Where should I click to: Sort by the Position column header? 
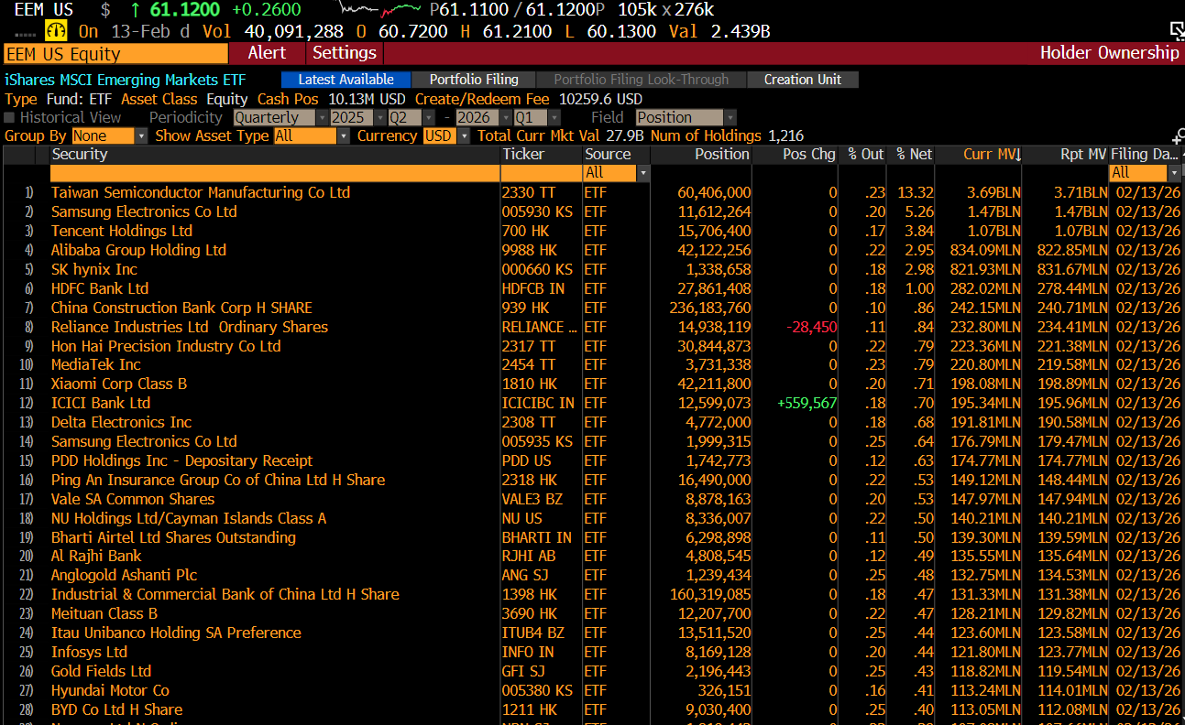[701, 155]
